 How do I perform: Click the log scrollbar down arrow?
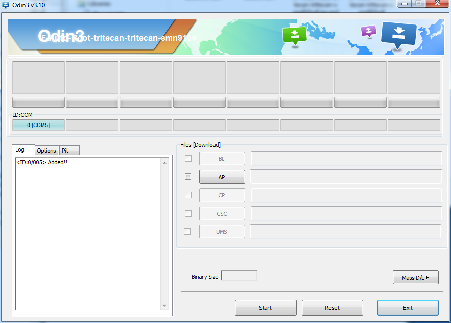pos(164,306)
